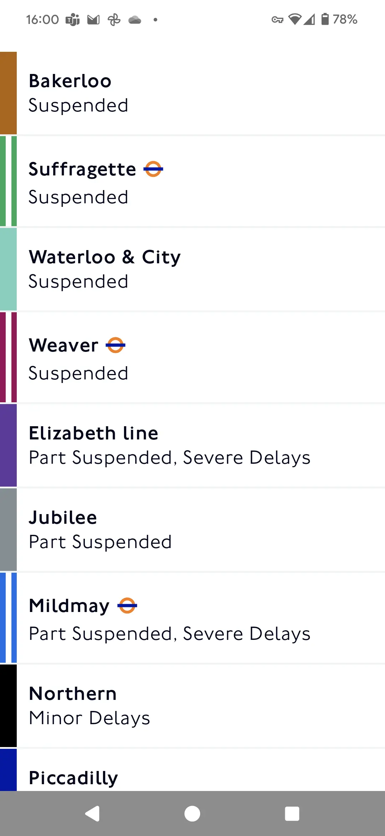Tap the Gmail notification icon in status bar
Image resolution: width=385 pixels, height=836 pixels.
[93, 20]
